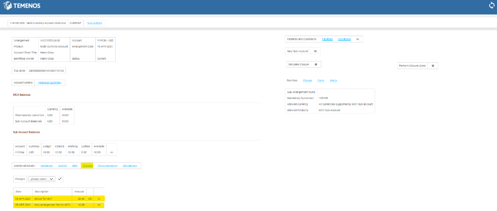Click the icon next to New Sub Account

click(x=316, y=52)
